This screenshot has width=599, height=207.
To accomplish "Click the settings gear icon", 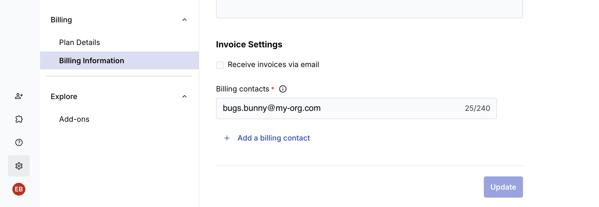I will pyautogui.click(x=19, y=166).
